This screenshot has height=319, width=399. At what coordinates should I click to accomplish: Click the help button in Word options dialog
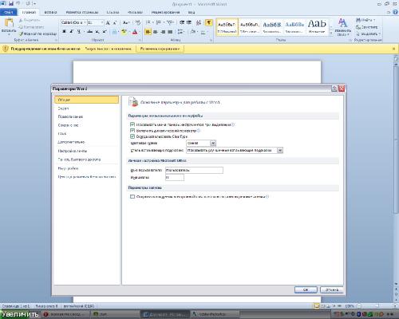(x=334, y=89)
